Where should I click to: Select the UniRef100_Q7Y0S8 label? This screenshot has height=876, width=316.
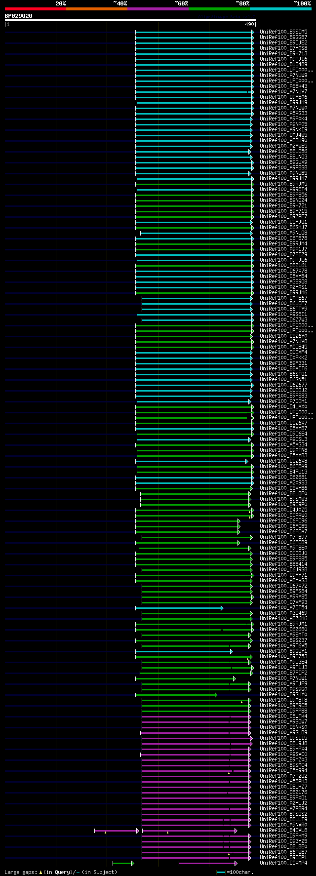click(283, 48)
